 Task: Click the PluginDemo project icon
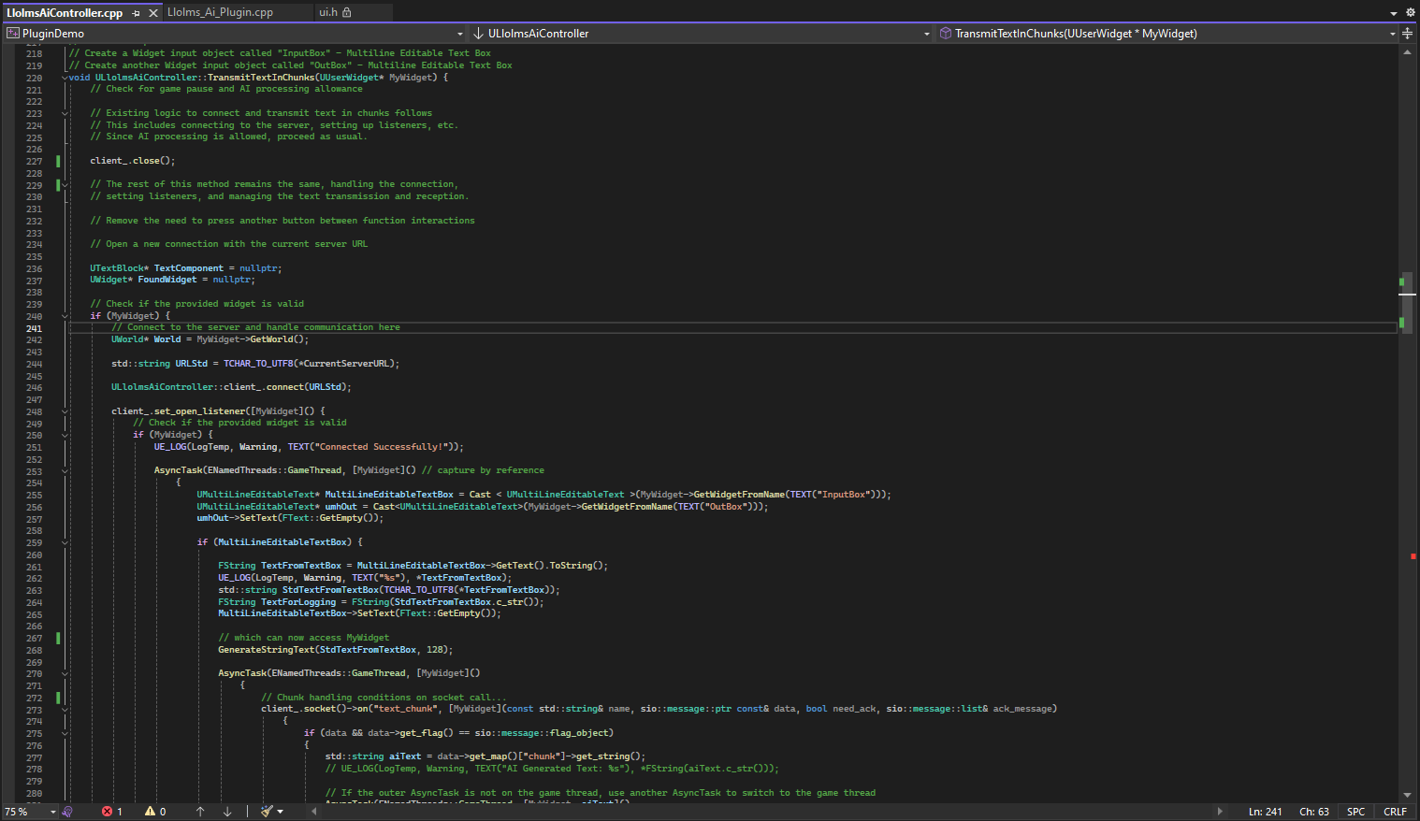point(13,33)
